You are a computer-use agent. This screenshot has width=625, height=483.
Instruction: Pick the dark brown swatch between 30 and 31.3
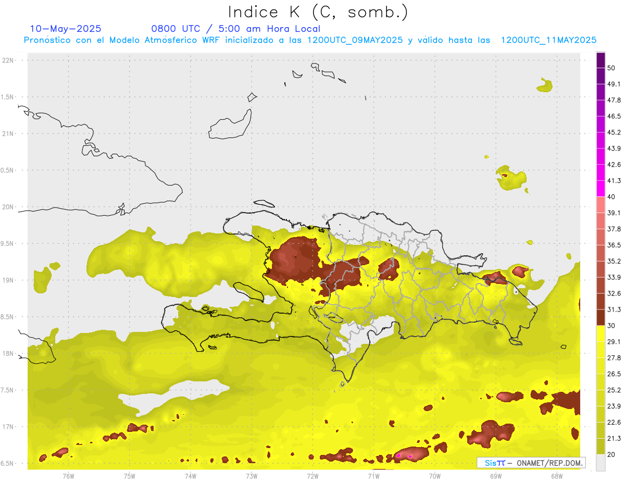pos(601,317)
